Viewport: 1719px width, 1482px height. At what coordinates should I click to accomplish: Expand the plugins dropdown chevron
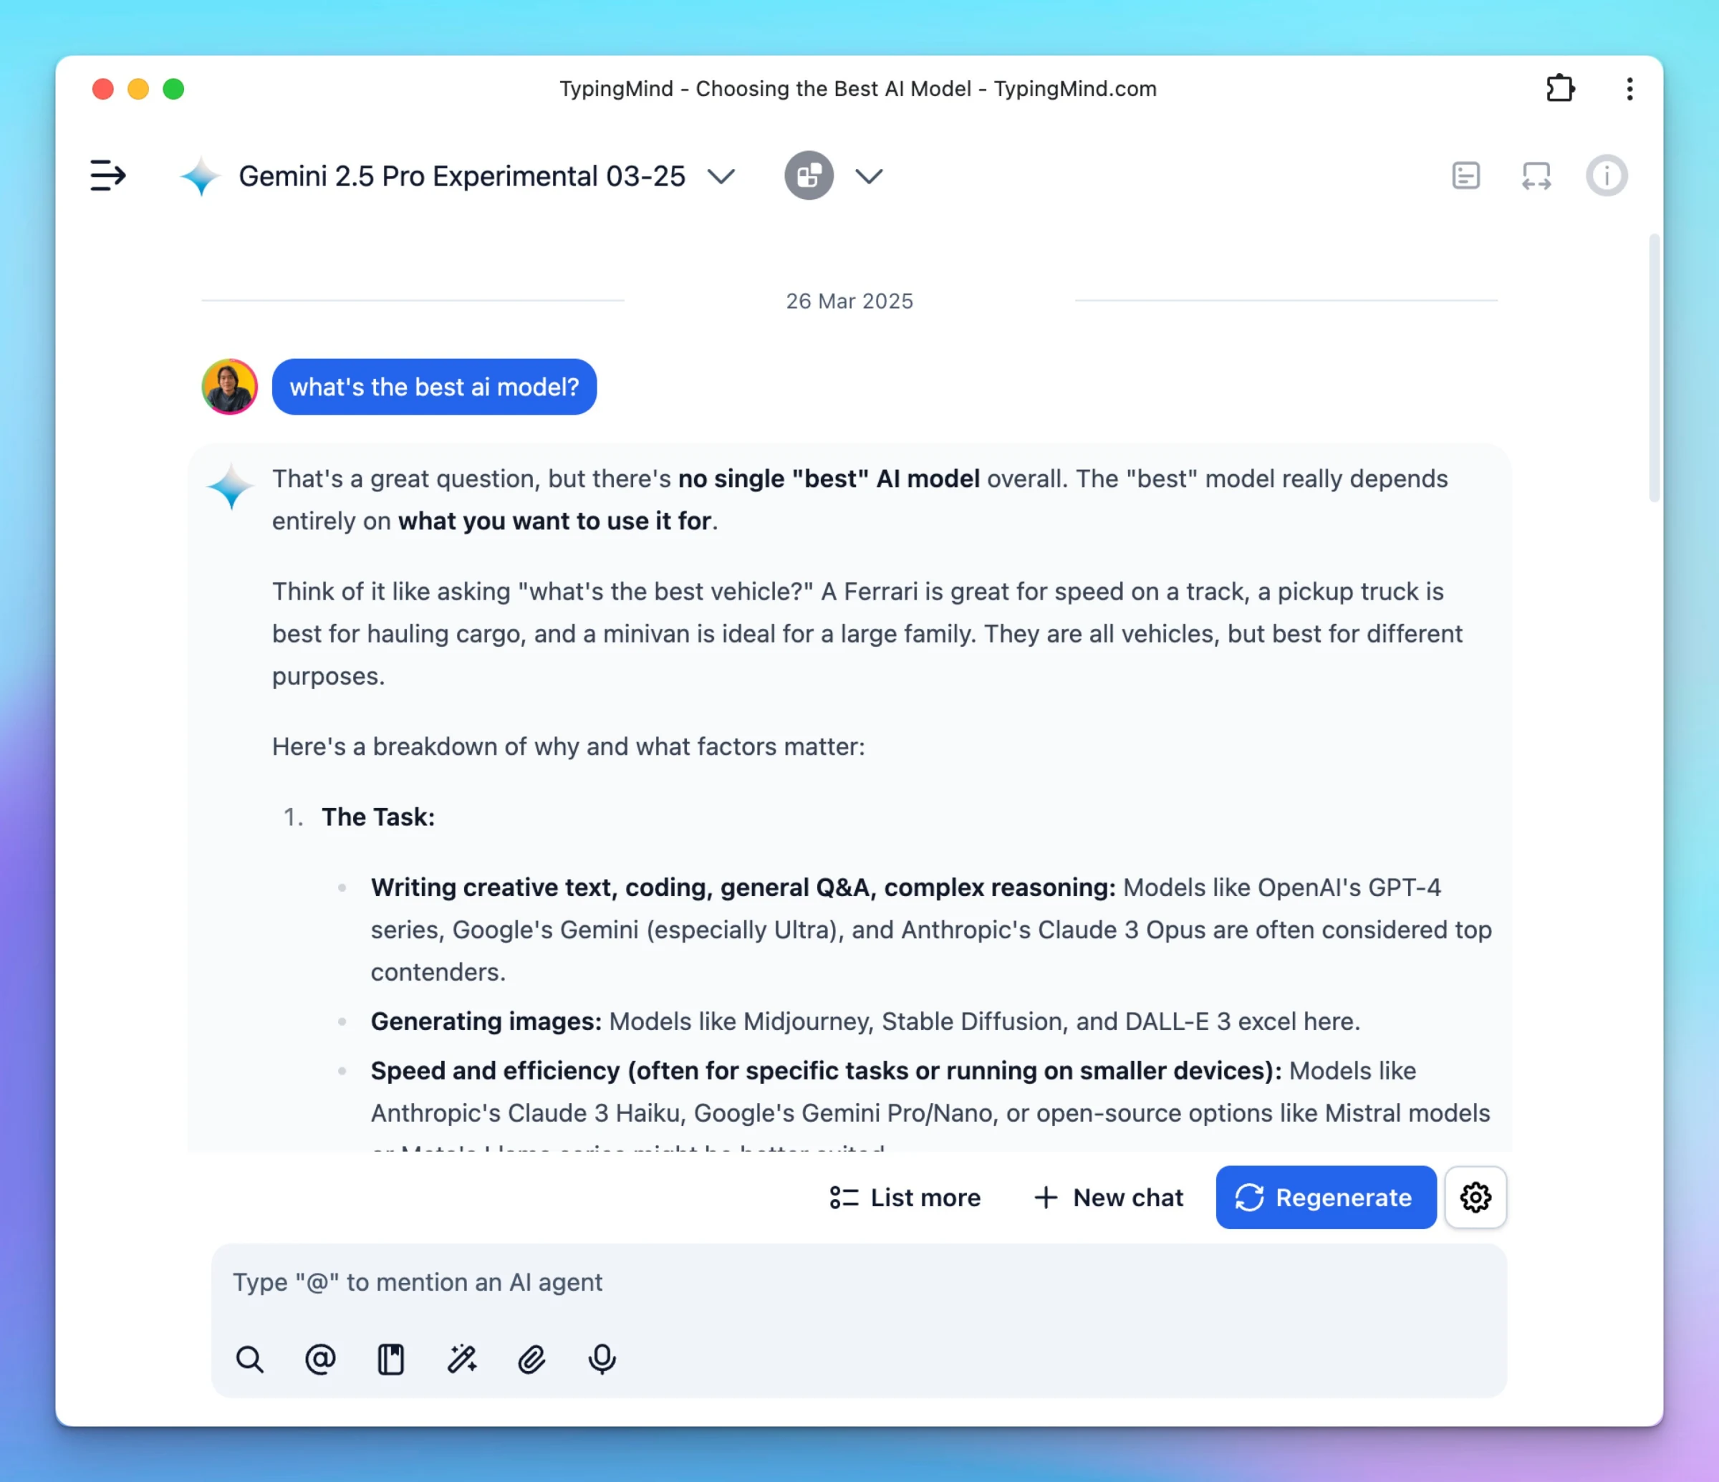click(869, 176)
